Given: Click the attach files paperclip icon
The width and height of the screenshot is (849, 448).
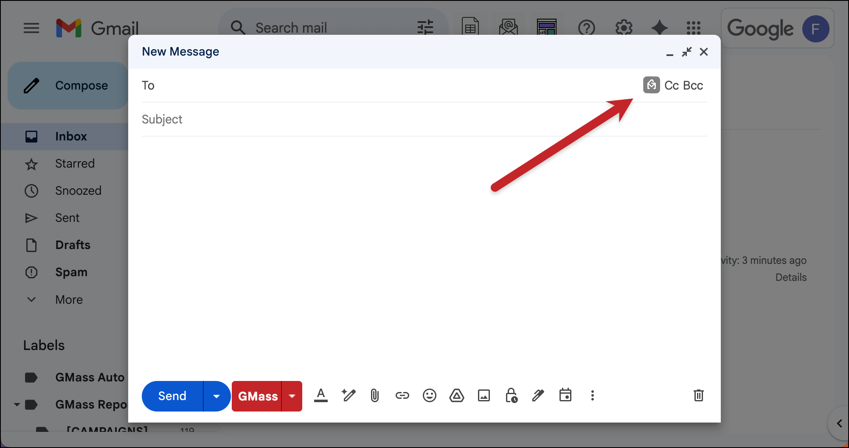Looking at the screenshot, I should [374, 396].
